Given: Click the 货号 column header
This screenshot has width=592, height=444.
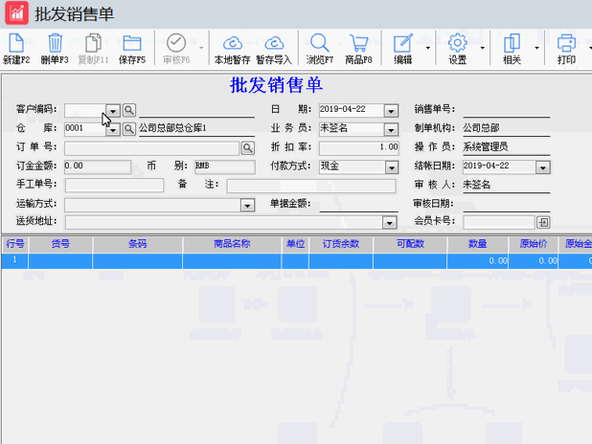Looking at the screenshot, I should tap(60, 244).
